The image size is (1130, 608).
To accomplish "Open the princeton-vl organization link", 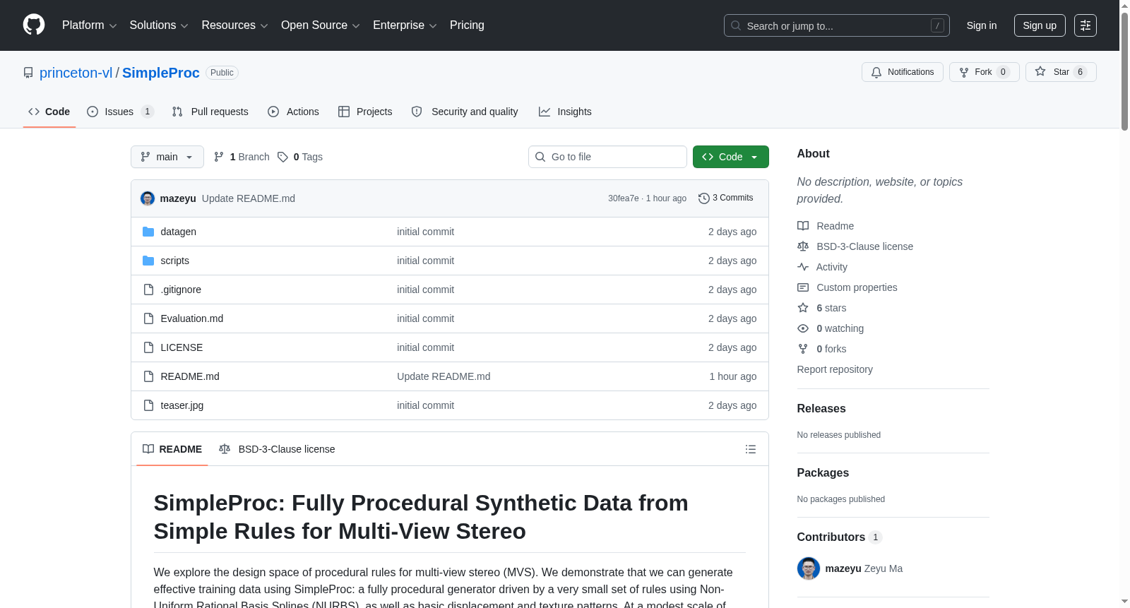I will (x=76, y=73).
